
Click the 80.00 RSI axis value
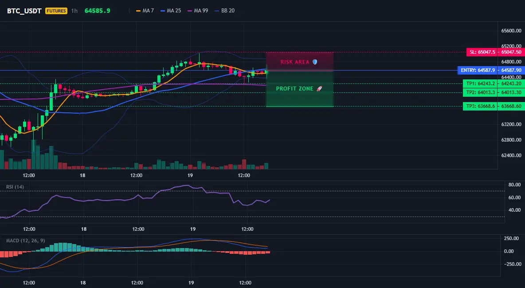click(514, 185)
